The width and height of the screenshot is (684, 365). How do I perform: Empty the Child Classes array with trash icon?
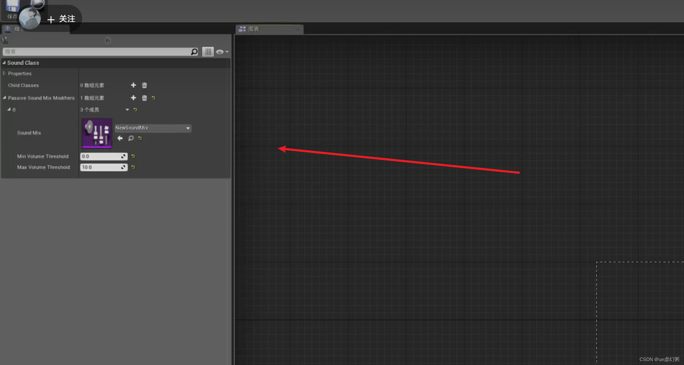click(144, 85)
